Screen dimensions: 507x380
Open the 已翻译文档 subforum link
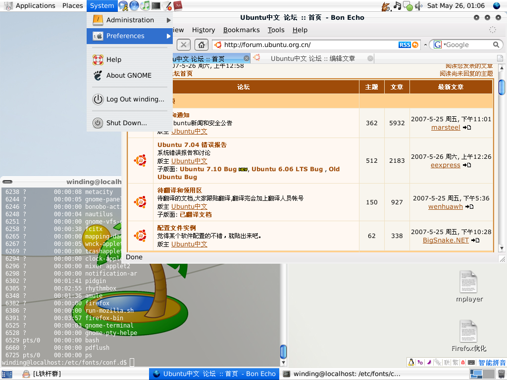coord(196,215)
